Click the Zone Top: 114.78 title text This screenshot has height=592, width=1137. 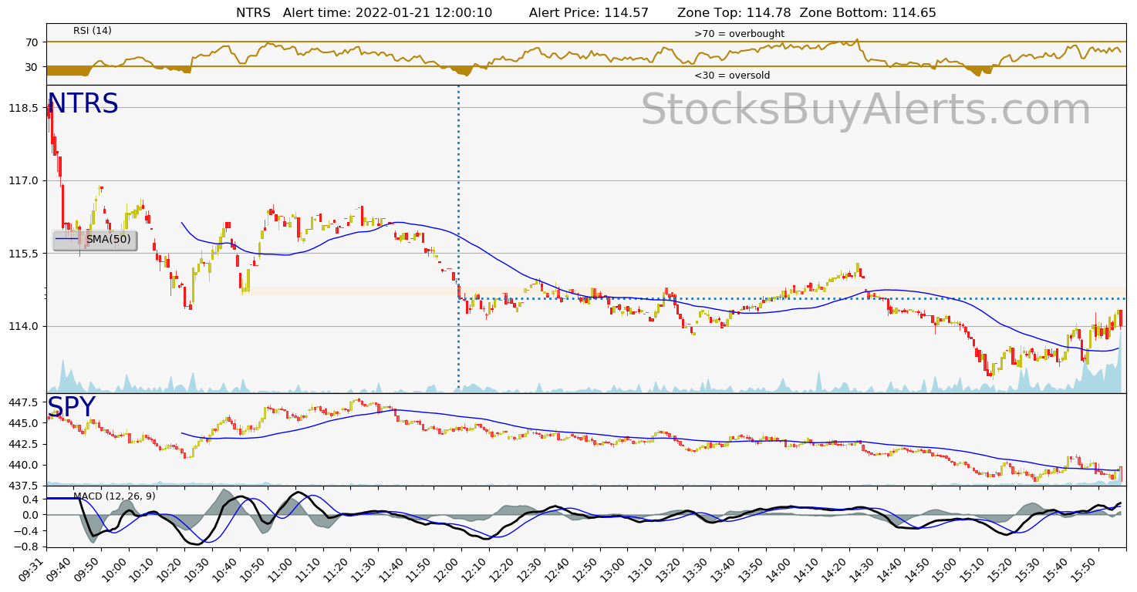(734, 12)
